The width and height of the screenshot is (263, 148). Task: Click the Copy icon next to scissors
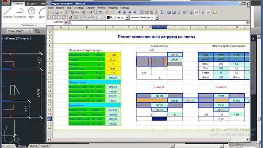96,12
